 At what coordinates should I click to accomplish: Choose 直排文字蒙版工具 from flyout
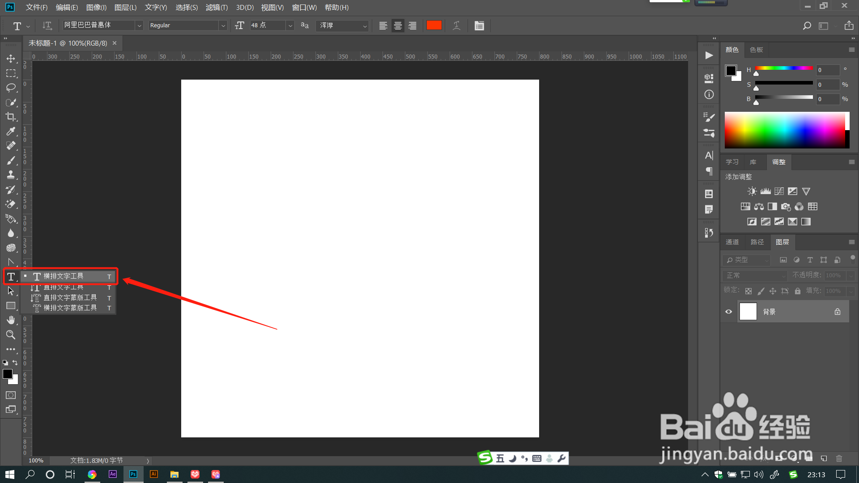click(70, 297)
